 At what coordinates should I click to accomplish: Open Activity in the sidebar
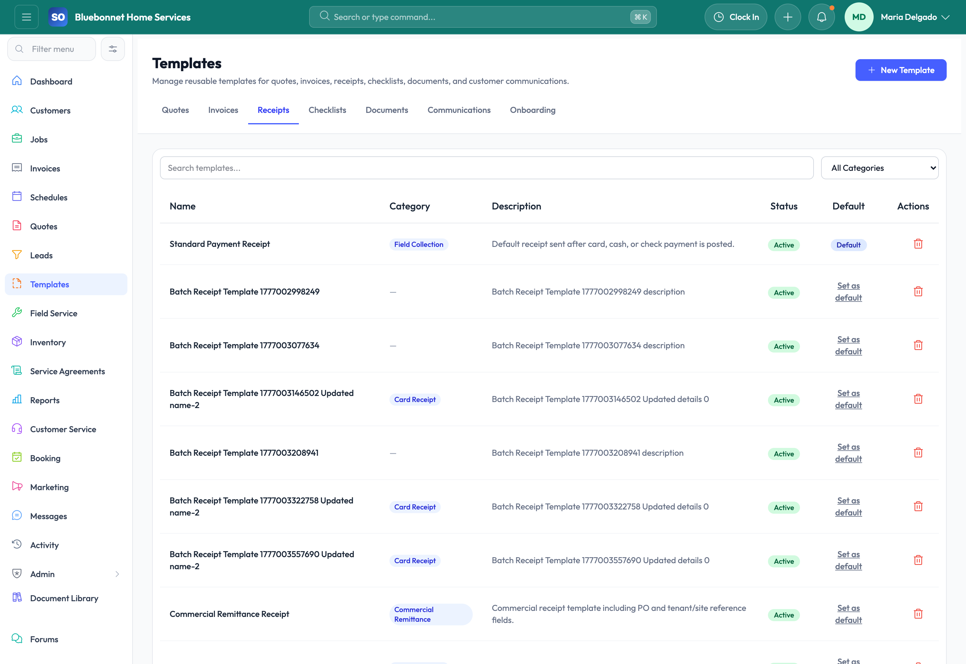[x=66, y=545]
